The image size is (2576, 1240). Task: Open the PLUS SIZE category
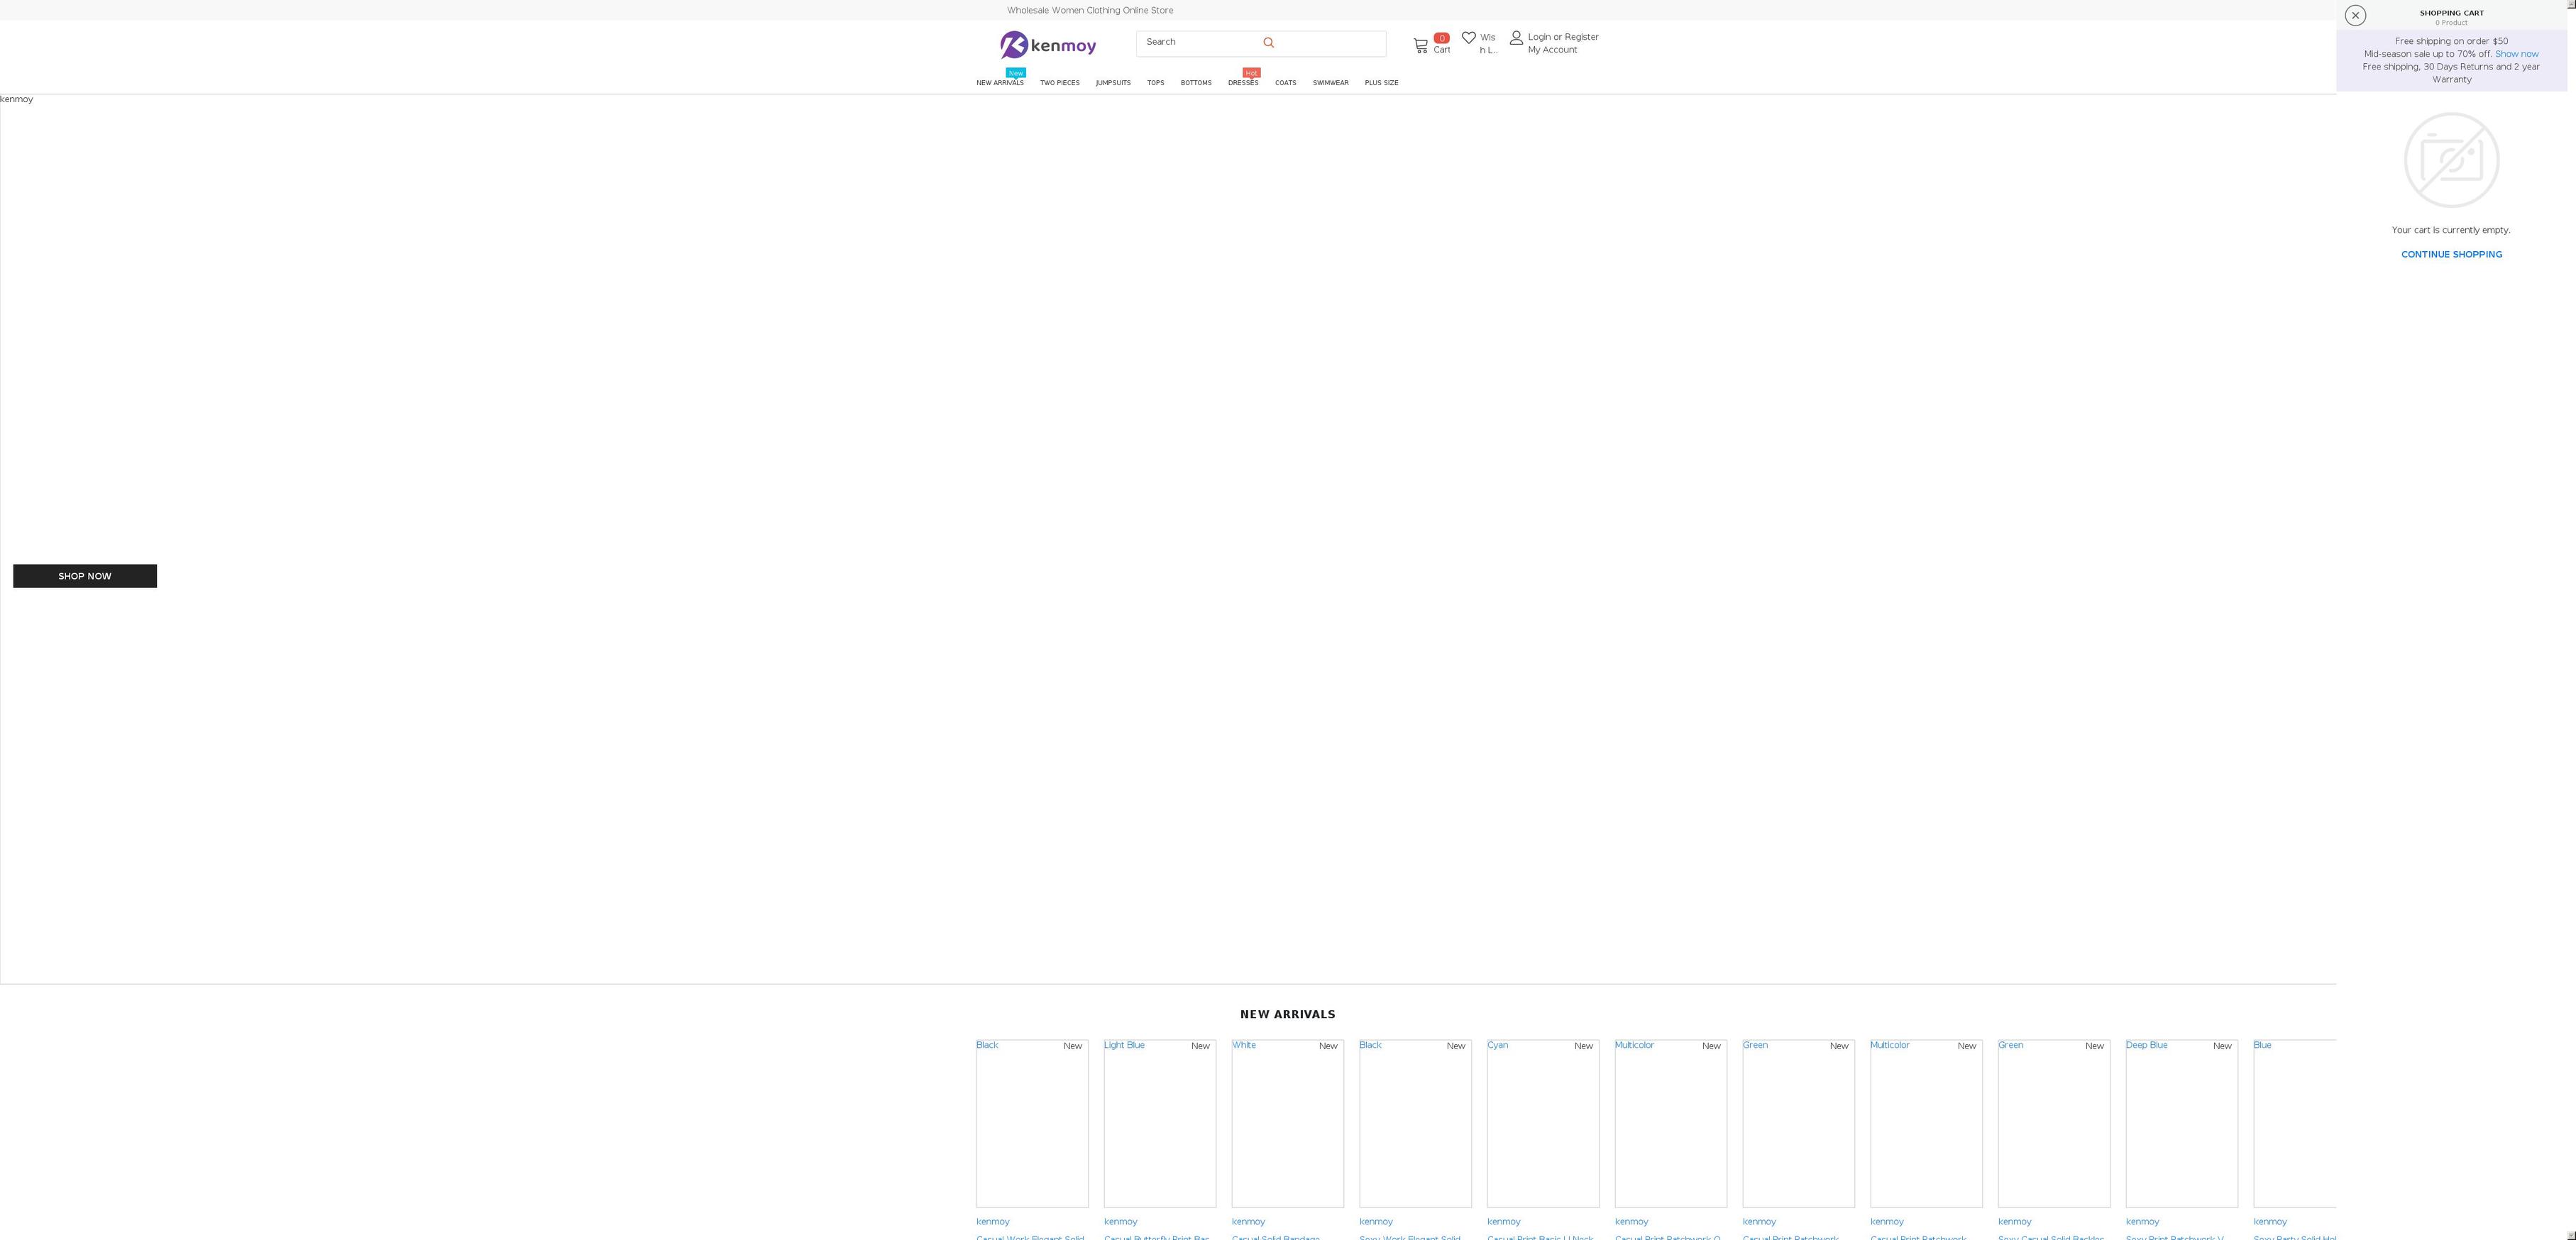tap(1381, 83)
